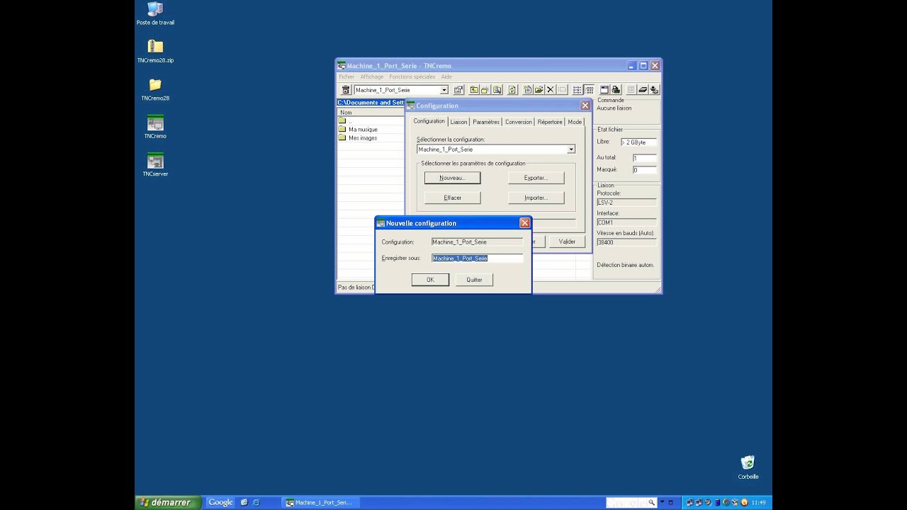This screenshot has height=510, width=907.
Task: Click the Exporter... button
Action: (x=536, y=178)
